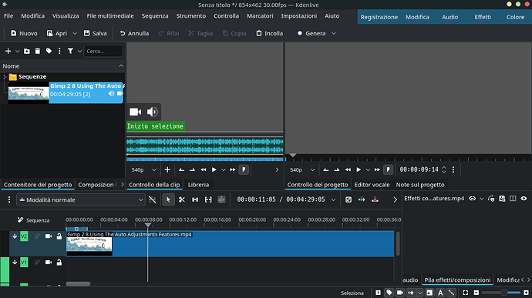532x298 pixels.
Task: Open project monitor 540p resolution dropdown
Action: pyautogui.click(x=302, y=170)
